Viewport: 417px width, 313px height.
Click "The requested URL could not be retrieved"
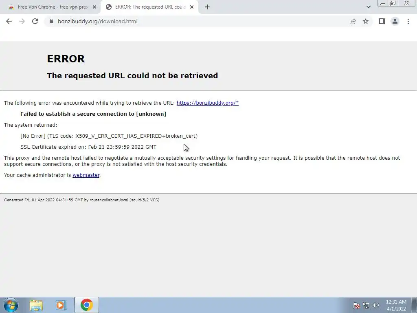tap(132, 75)
